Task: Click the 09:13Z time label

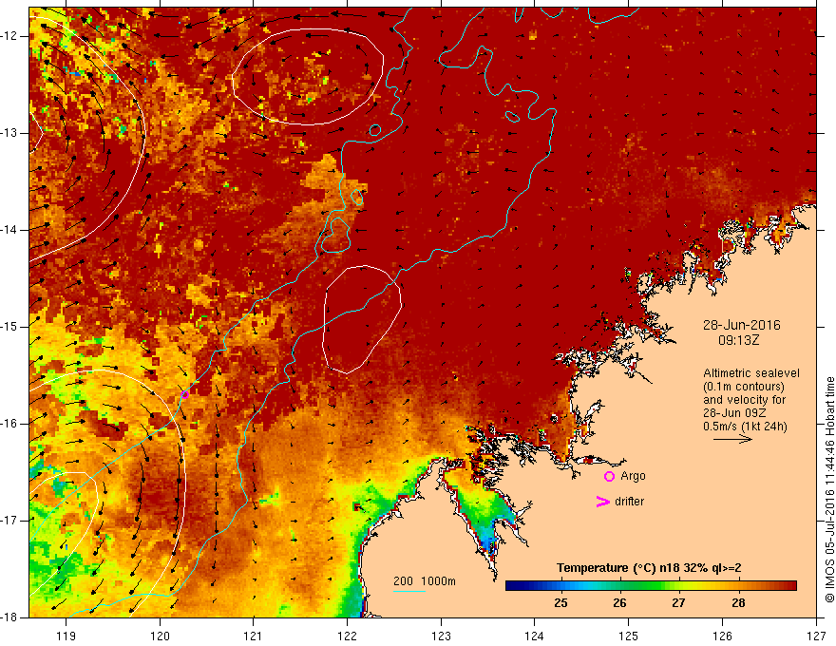Action: tap(738, 339)
